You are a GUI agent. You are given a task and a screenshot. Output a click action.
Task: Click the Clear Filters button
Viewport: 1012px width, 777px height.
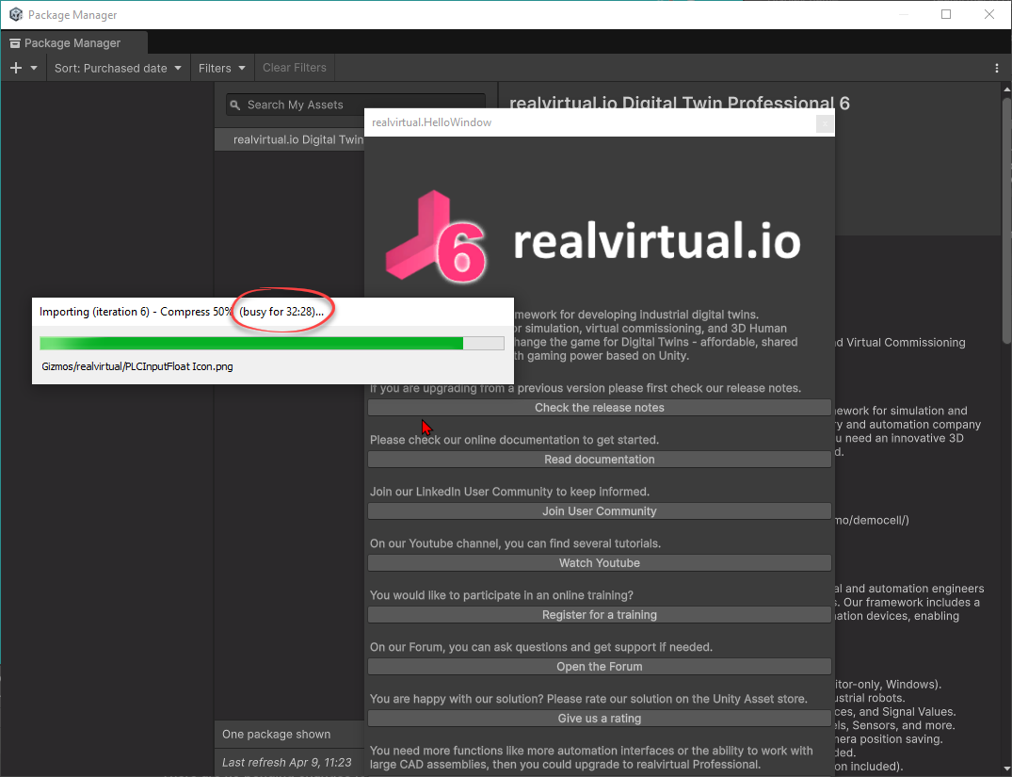295,68
